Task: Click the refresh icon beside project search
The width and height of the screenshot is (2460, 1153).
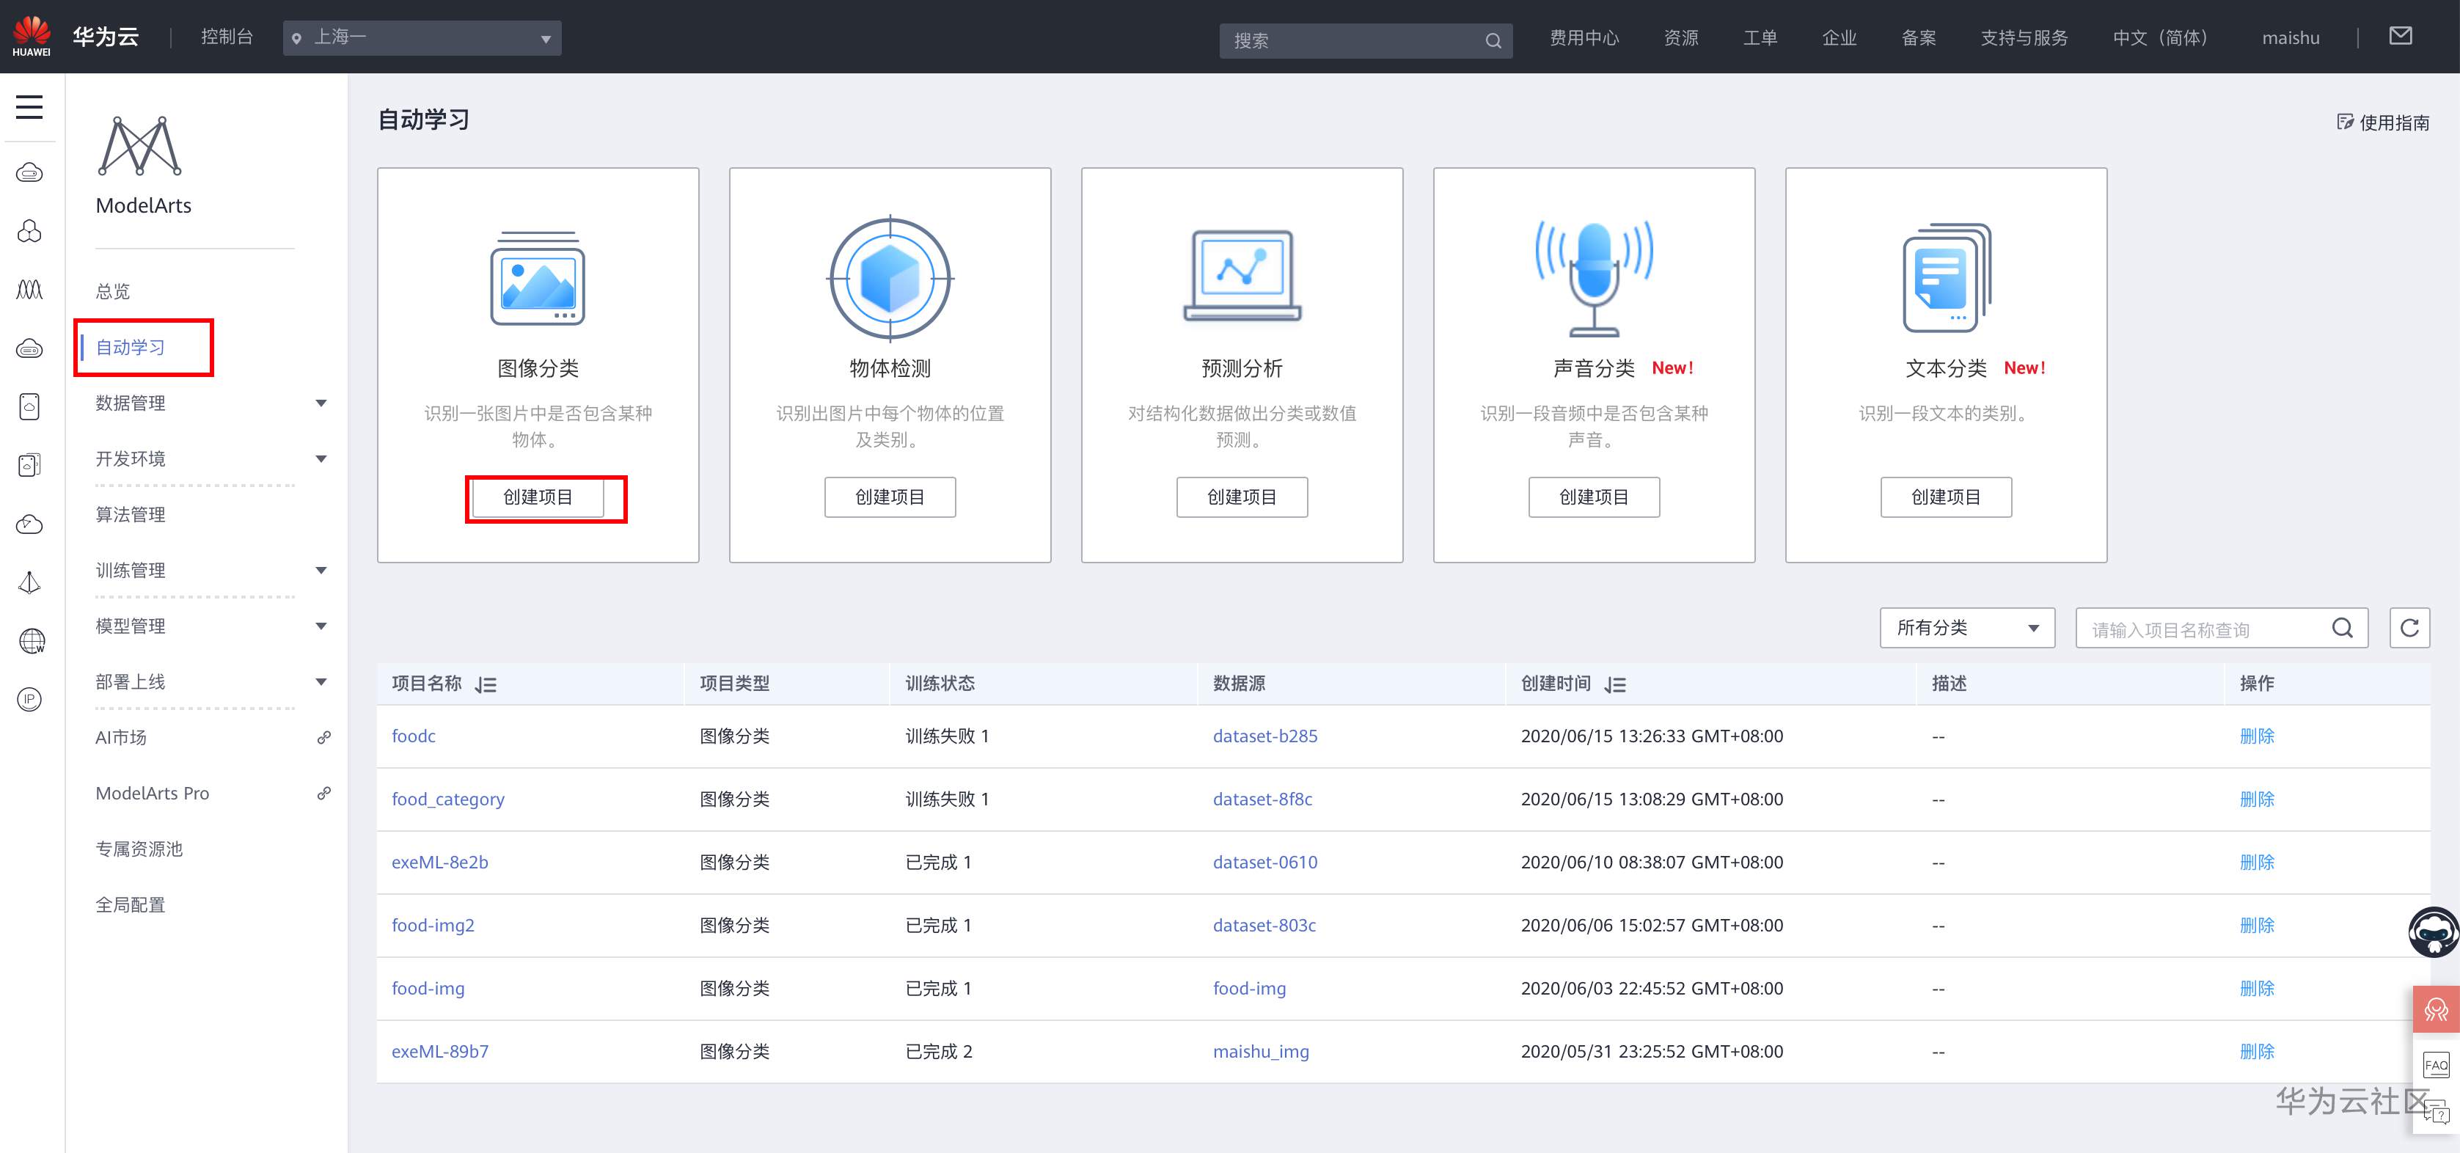Action: coord(2409,628)
